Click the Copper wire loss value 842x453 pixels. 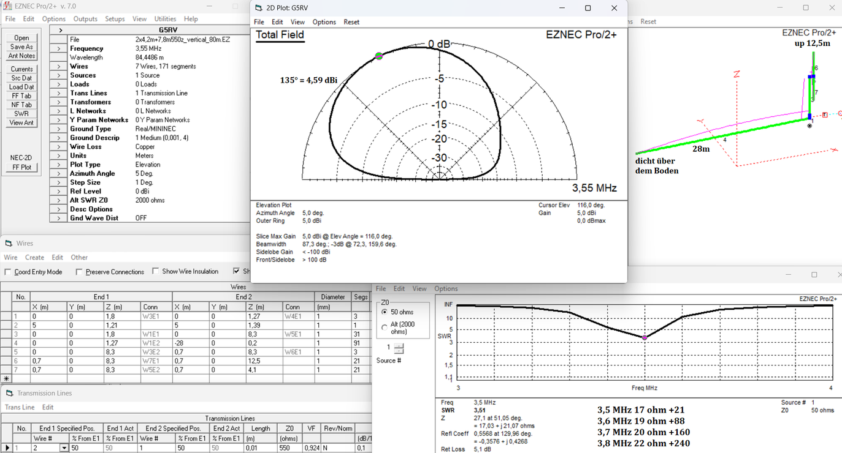(x=145, y=147)
